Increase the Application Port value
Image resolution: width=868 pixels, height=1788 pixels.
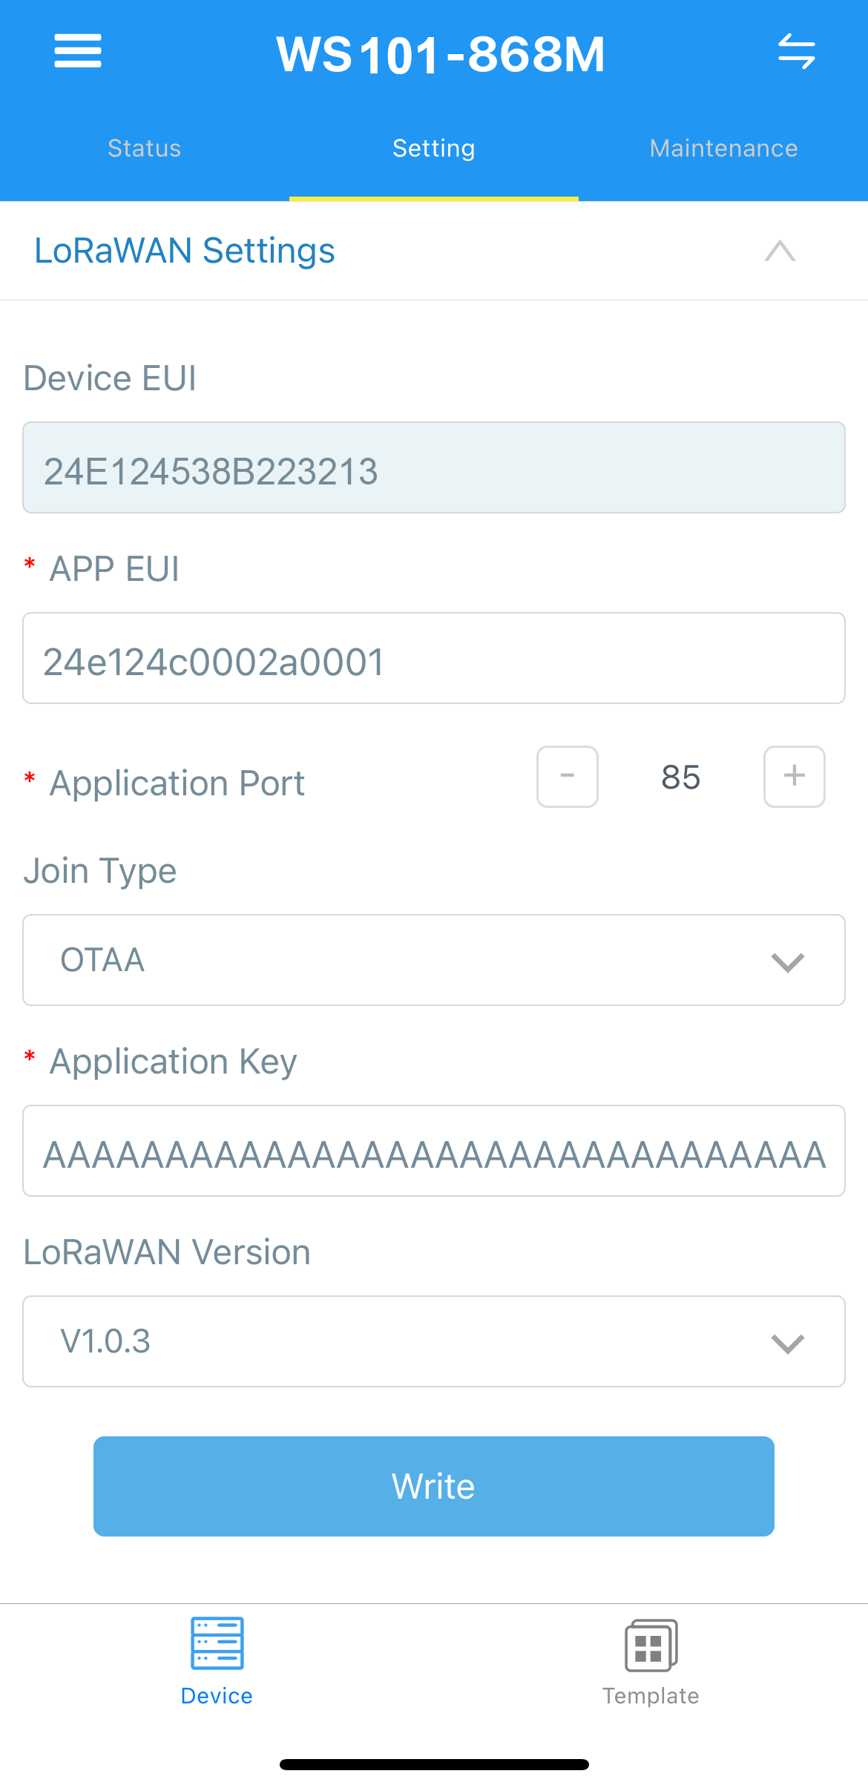(x=794, y=777)
